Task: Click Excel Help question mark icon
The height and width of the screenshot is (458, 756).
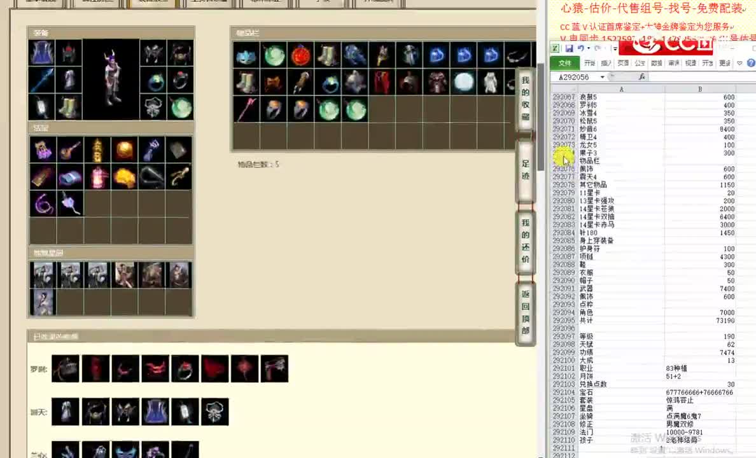Action: (751, 63)
